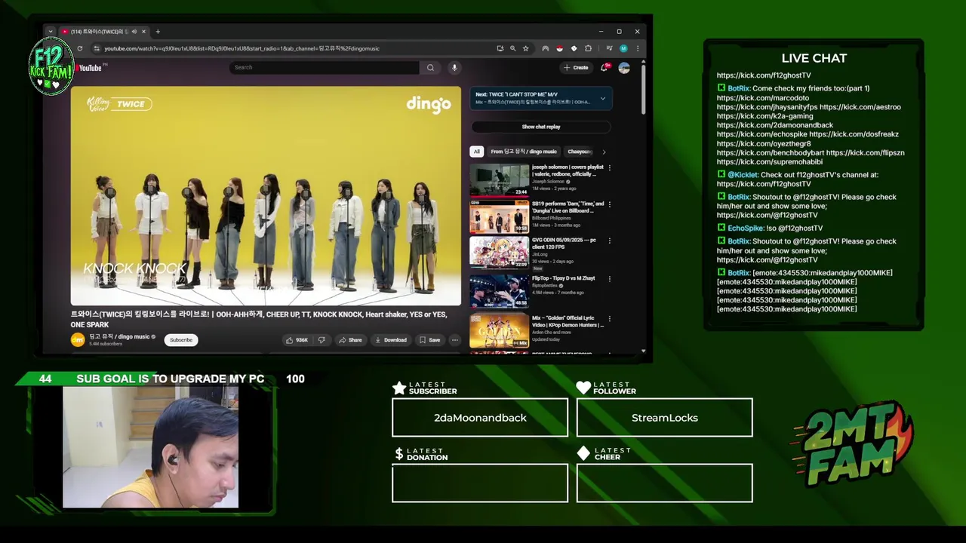The height and width of the screenshot is (543, 966).
Task: Download the TWICE video
Action: pyautogui.click(x=391, y=340)
